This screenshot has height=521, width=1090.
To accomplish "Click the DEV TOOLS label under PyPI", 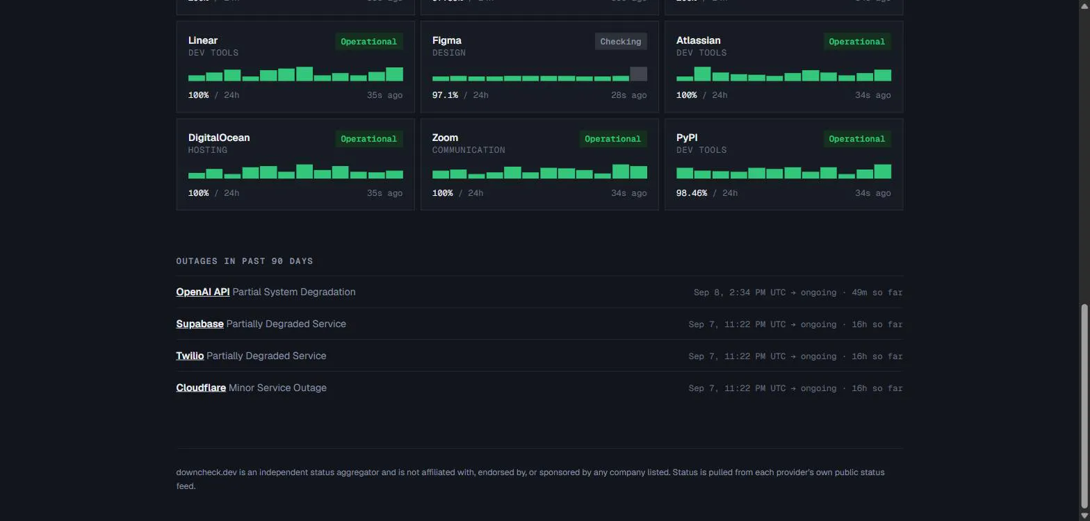I will point(701,150).
